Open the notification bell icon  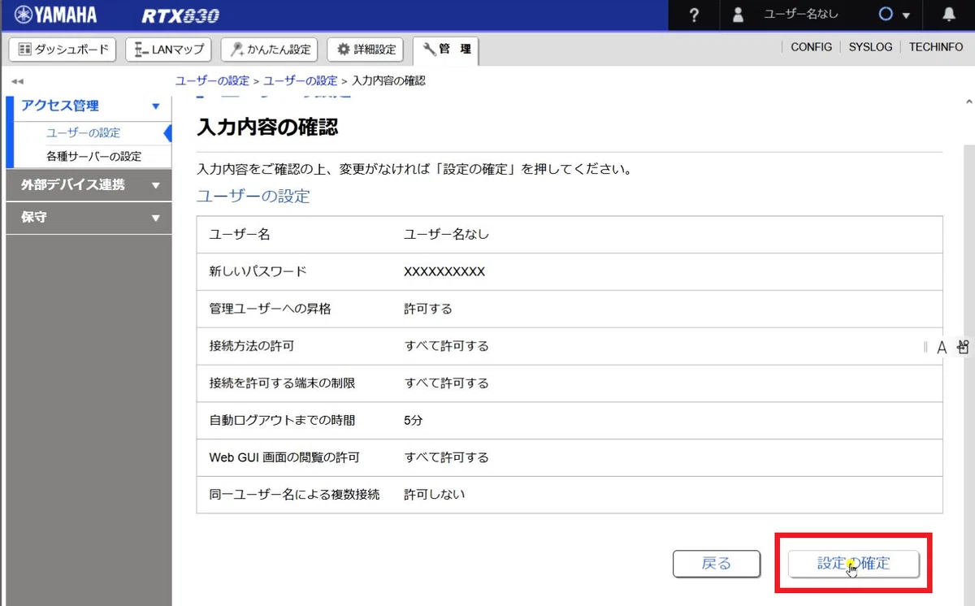949,15
